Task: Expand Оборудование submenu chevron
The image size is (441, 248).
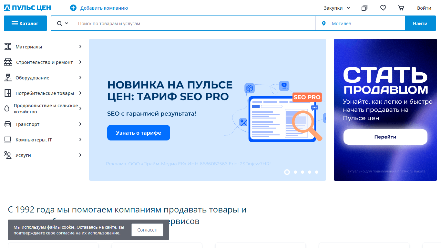Action: click(80, 77)
